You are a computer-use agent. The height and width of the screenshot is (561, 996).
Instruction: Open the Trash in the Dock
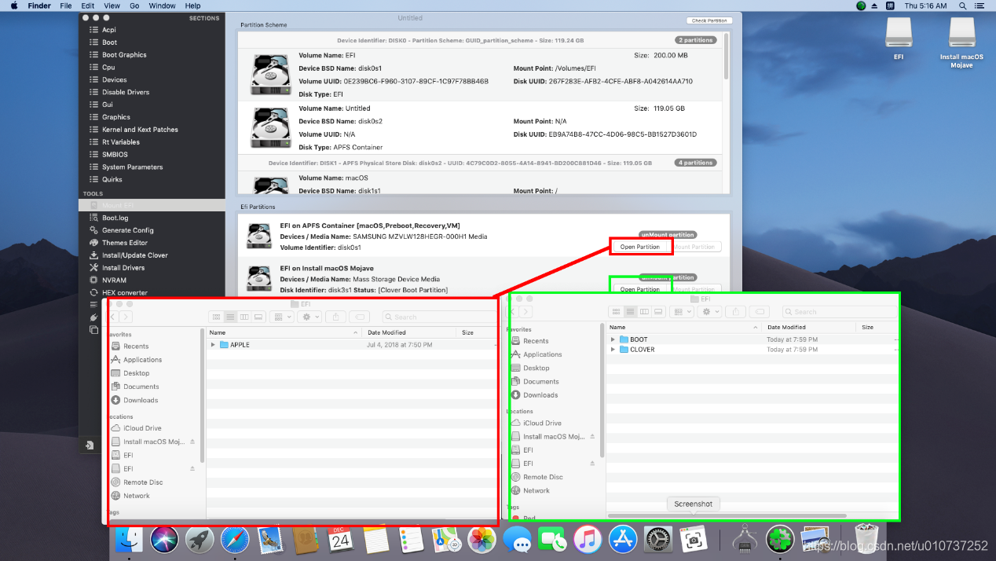pos(866,540)
